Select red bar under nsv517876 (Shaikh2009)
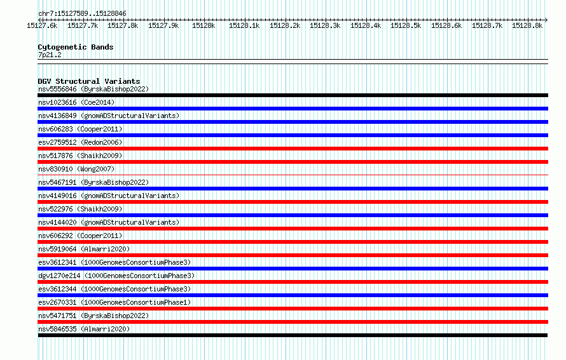The height and width of the screenshot is (360, 566). pos(293,162)
